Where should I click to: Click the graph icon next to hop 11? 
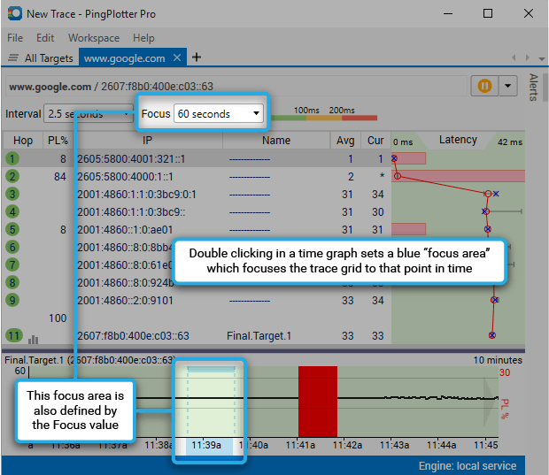(x=34, y=337)
